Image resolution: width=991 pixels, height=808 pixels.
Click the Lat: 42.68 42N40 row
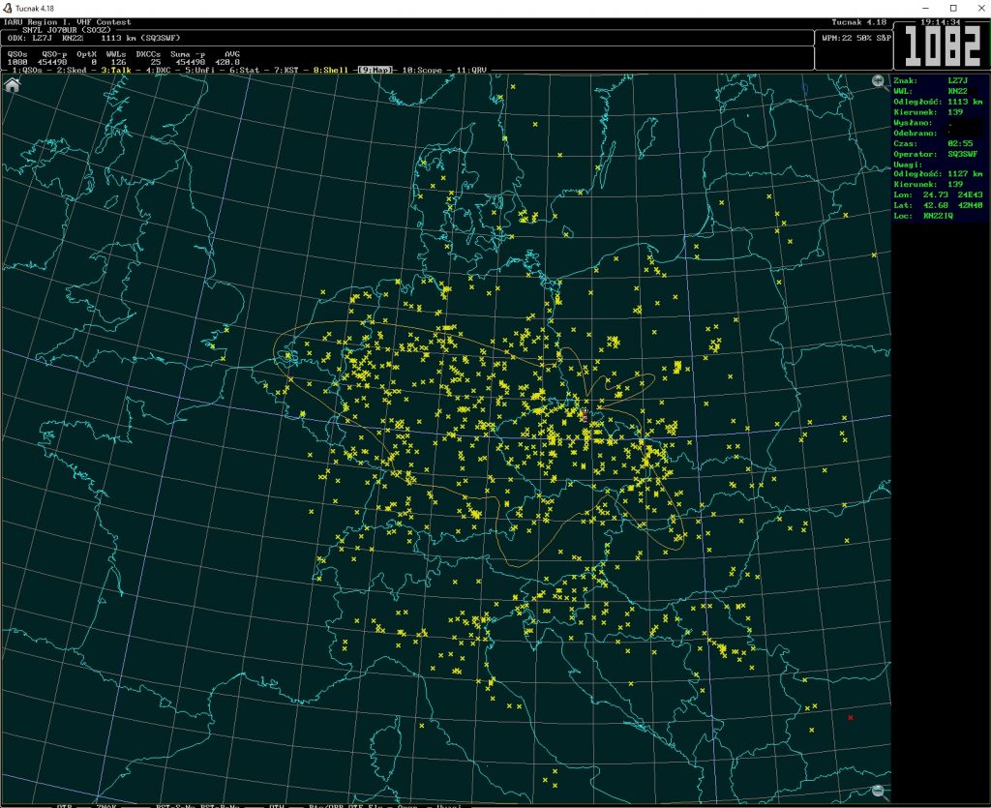pos(938,205)
